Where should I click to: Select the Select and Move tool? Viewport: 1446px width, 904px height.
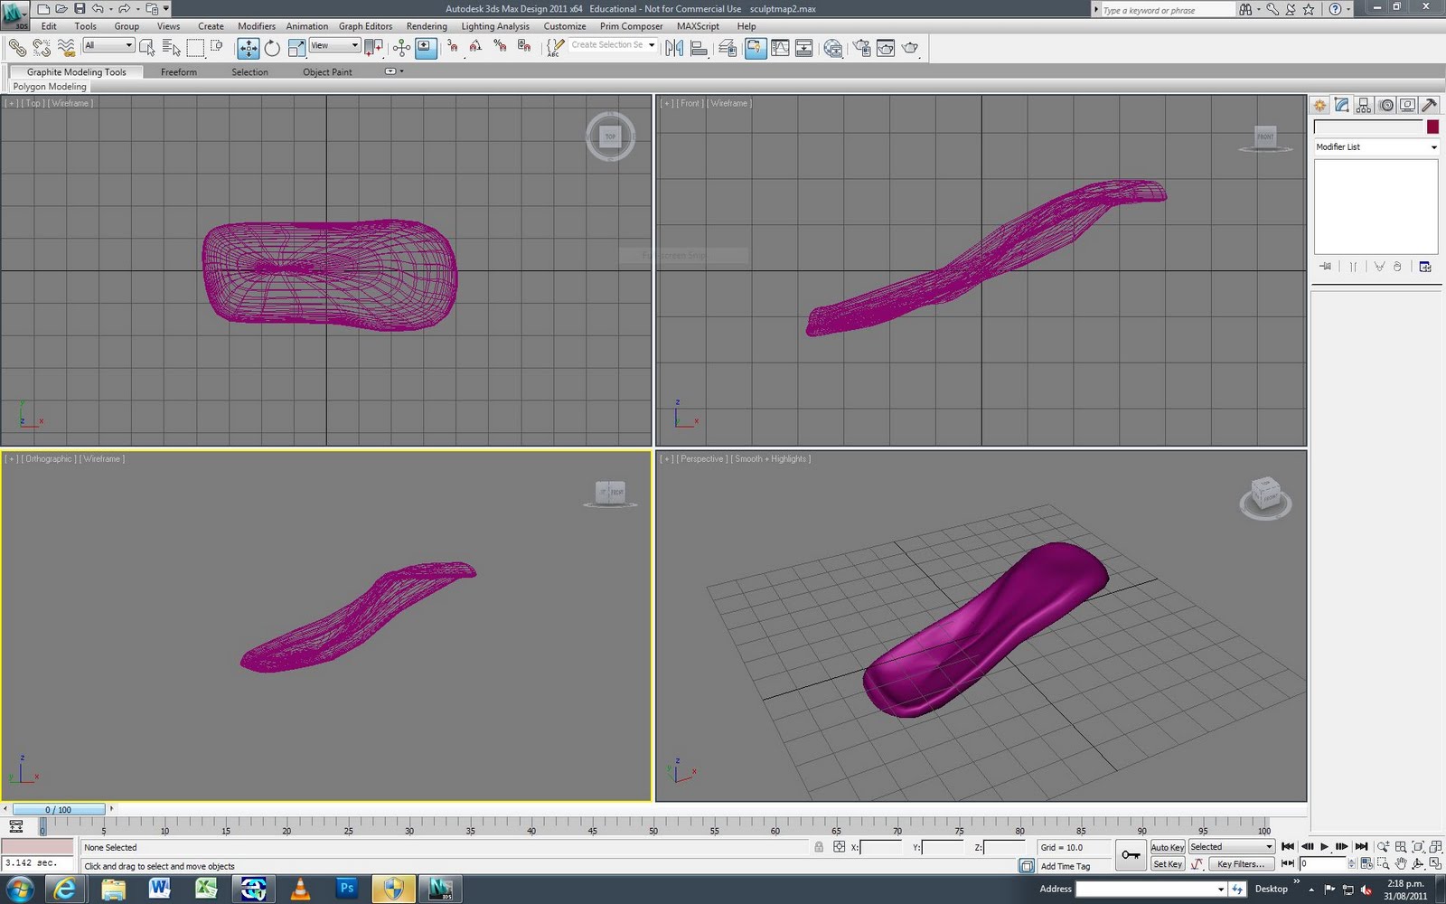click(x=249, y=48)
